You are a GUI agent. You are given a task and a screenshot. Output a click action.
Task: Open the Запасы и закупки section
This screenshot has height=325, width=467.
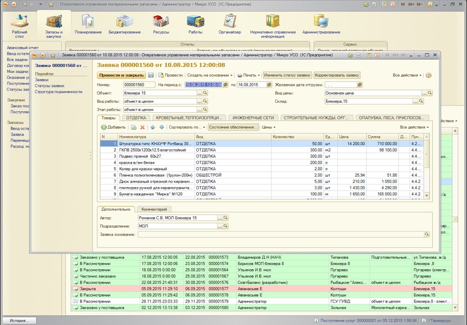click(x=54, y=26)
